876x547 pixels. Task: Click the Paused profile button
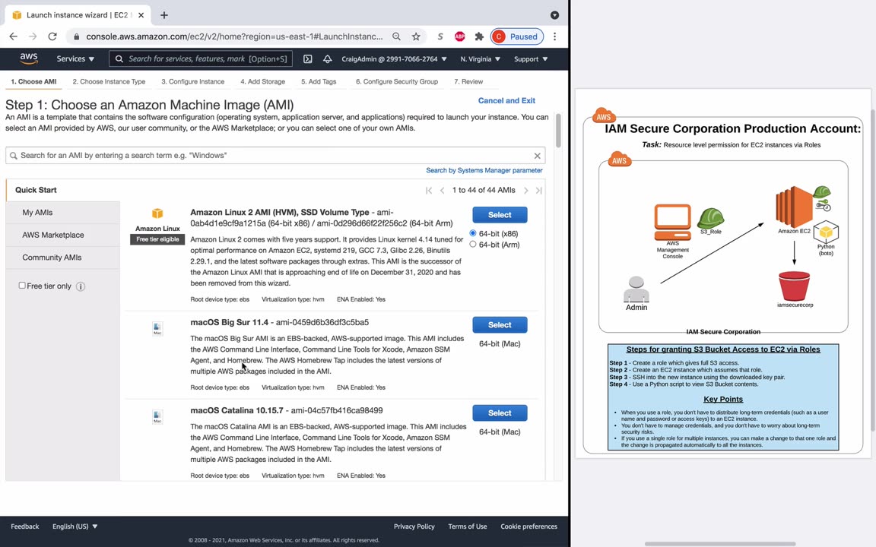(517, 36)
